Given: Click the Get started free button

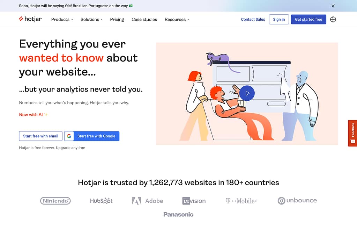Looking at the screenshot, I should [308, 19].
